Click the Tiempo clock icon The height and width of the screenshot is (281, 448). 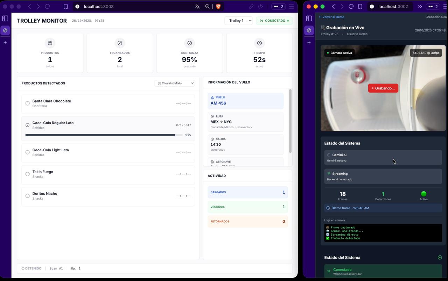coord(259,43)
